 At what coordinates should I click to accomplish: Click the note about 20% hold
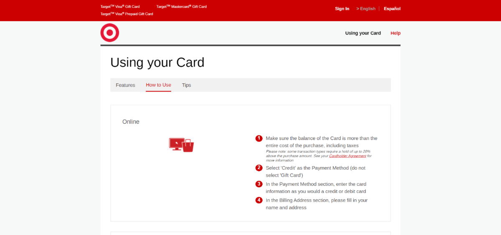(x=319, y=156)
